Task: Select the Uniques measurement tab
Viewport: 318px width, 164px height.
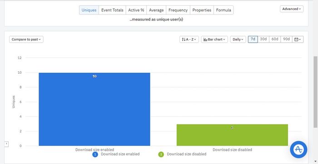Action: tap(89, 10)
